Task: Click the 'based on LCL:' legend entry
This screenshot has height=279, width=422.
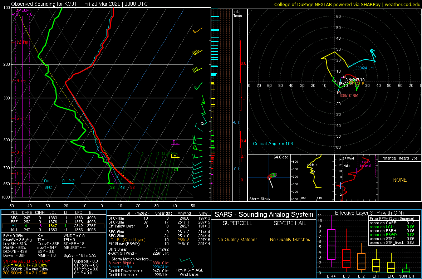Action: pos(392,226)
